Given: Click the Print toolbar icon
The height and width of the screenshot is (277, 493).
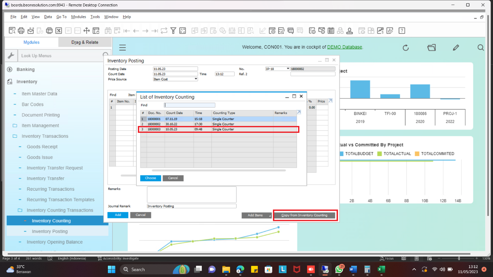Looking at the screenshot, I should [x=21, y=31].
